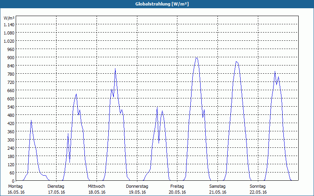The height and width of the screenshot is (196, 314).
Task: Select the 180 y-axis label
Action: coord(11,156)
